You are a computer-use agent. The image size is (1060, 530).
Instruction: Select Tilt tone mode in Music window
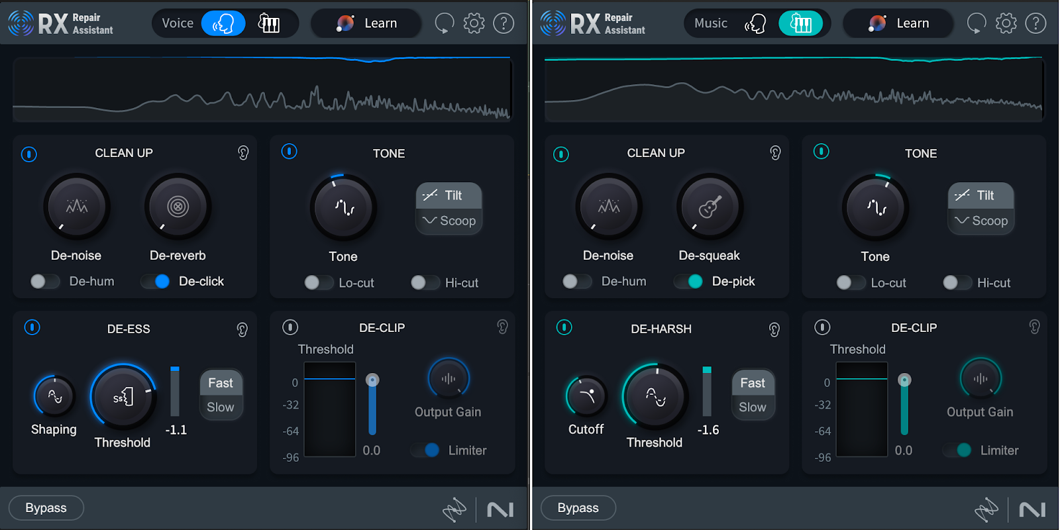pyautogui.click(x=981, y=195)
